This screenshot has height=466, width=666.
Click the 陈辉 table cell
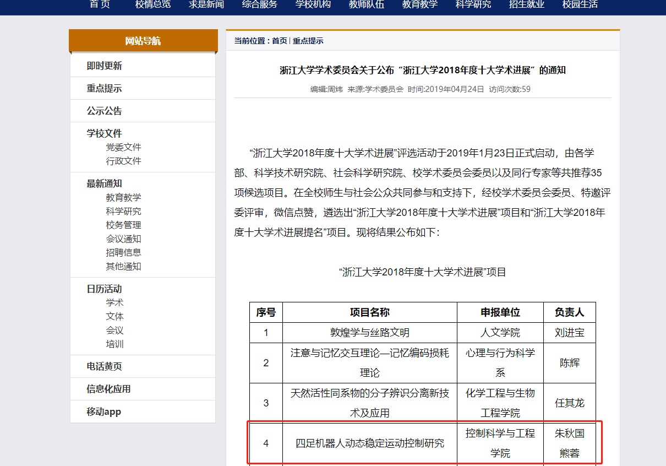pyautogui.click(x=570, y=363)
